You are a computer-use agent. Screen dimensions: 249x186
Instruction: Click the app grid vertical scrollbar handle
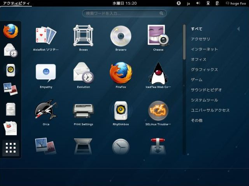[x=184, y=42]
